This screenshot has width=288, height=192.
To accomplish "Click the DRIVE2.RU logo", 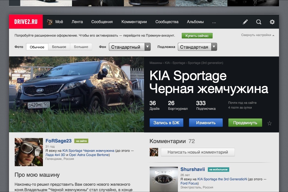I will coord(26,22).
